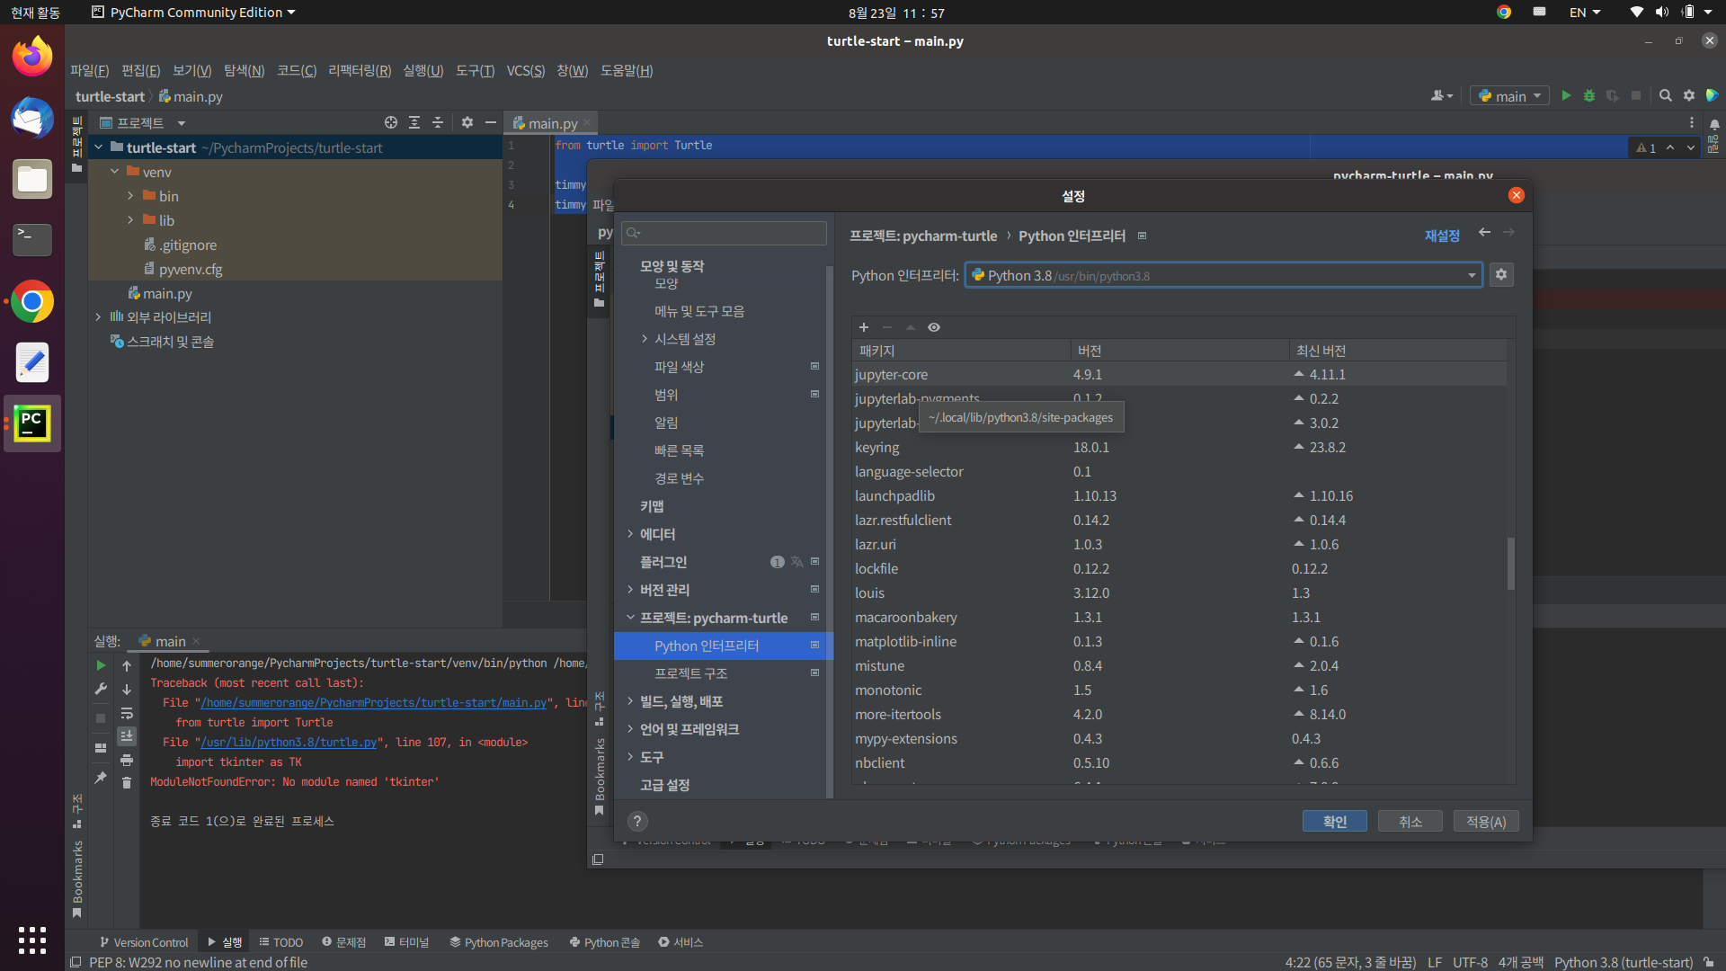Screen dimensions: 1726x971
Task: Open Search Everywhere with the magnifier icon
Action: (1665, 94)
